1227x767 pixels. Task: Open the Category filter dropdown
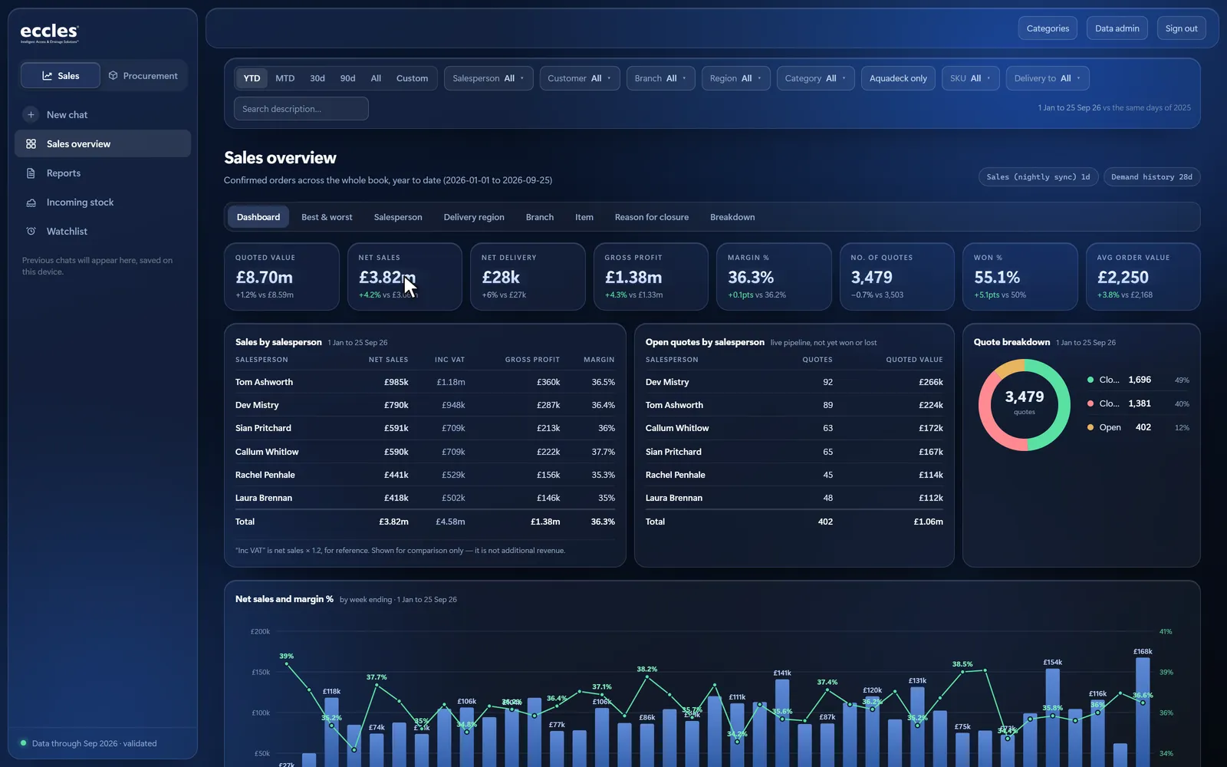click(816, 78)
